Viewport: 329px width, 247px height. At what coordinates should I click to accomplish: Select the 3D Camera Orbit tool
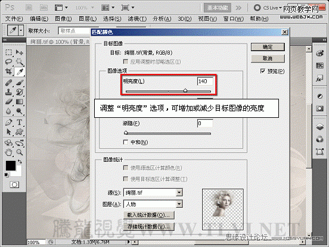[x=20, y=143]
